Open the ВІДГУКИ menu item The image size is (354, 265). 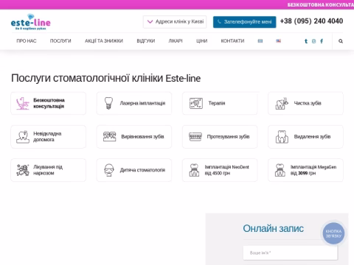pyautogui.click(x=146, y=41)
